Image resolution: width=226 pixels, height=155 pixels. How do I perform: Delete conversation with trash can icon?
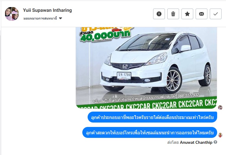(x=173, y=14)
